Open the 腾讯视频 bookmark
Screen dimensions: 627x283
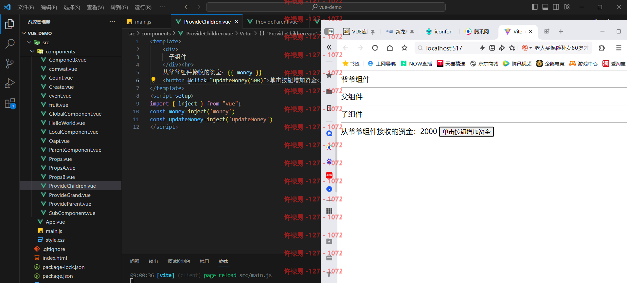(x=517, y=64)
